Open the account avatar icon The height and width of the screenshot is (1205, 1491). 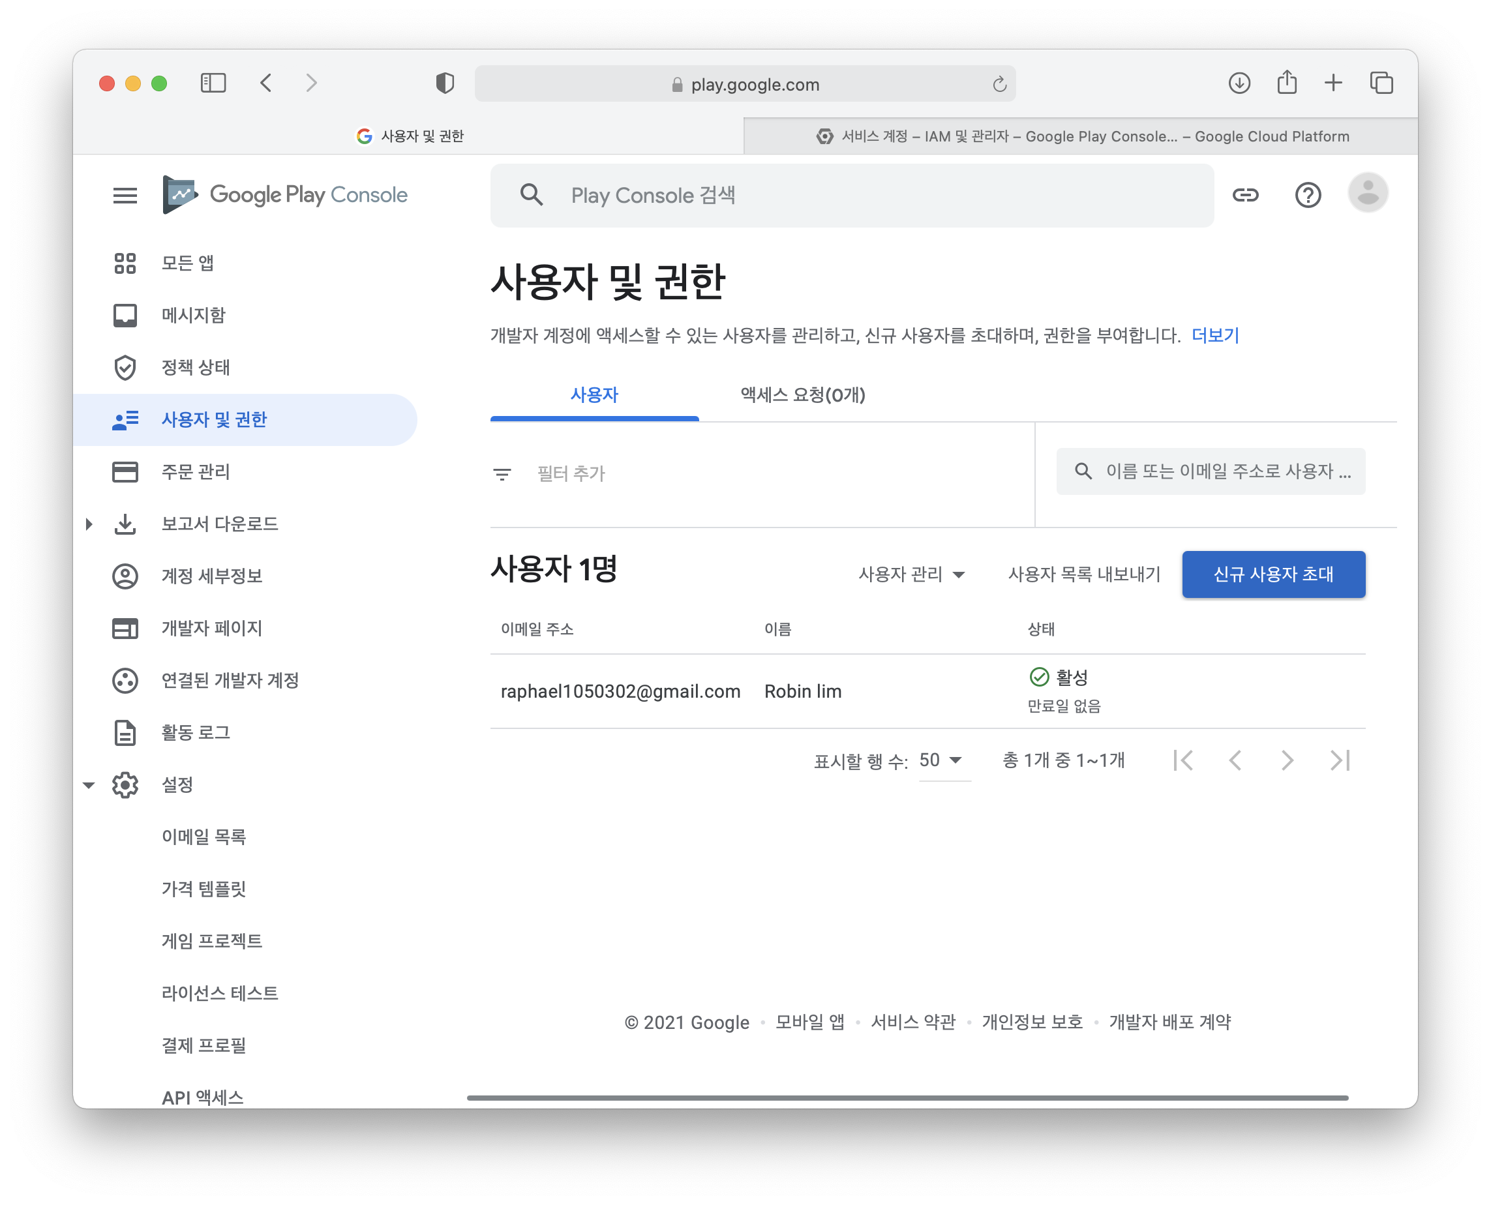(x=1368, y=193)
